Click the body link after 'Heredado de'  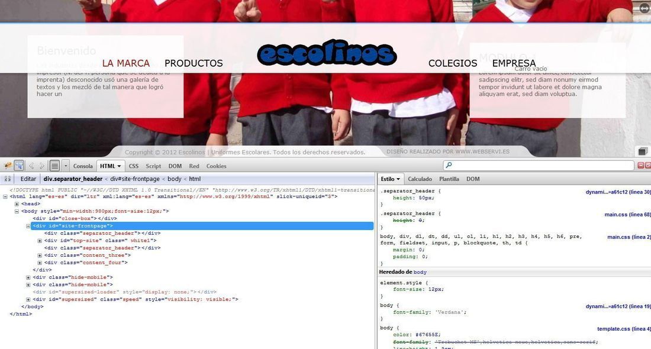(x=420, y=272)
